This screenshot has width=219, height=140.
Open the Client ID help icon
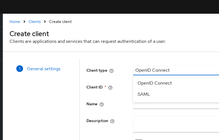click(110, 87)
